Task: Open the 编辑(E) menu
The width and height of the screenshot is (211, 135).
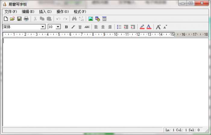Action: (28, 12)
